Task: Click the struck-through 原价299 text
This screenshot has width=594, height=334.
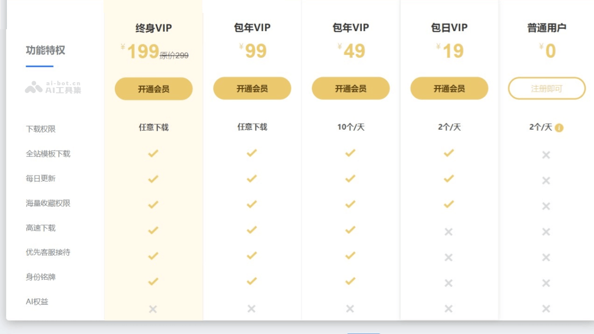Action: click(174, 56)
